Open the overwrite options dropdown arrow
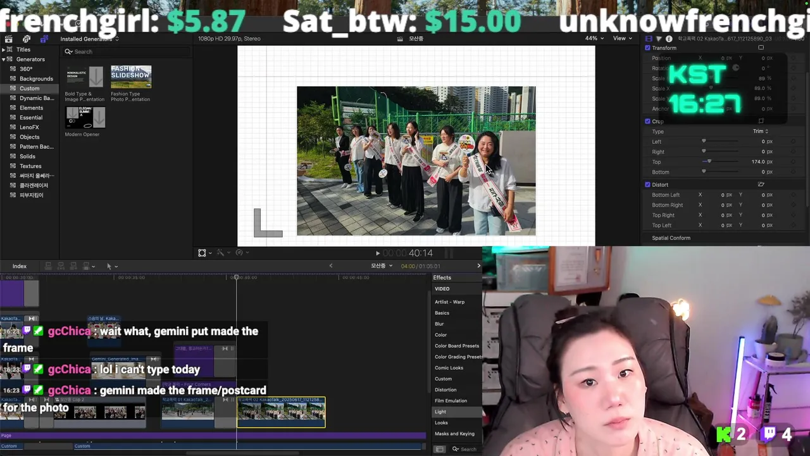810x456 pixels. tap(94, 266)
